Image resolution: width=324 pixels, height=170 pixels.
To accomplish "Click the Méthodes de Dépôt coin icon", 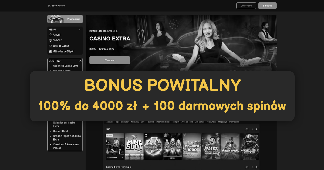I will click(x=50, y=52).
